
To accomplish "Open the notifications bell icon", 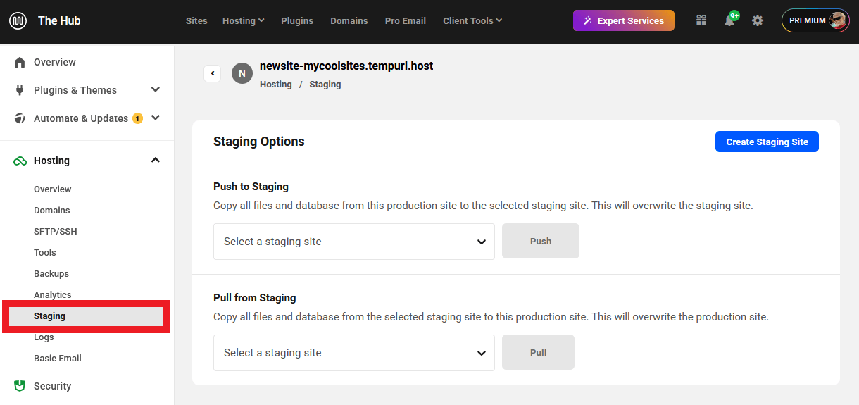I will 729,20.
